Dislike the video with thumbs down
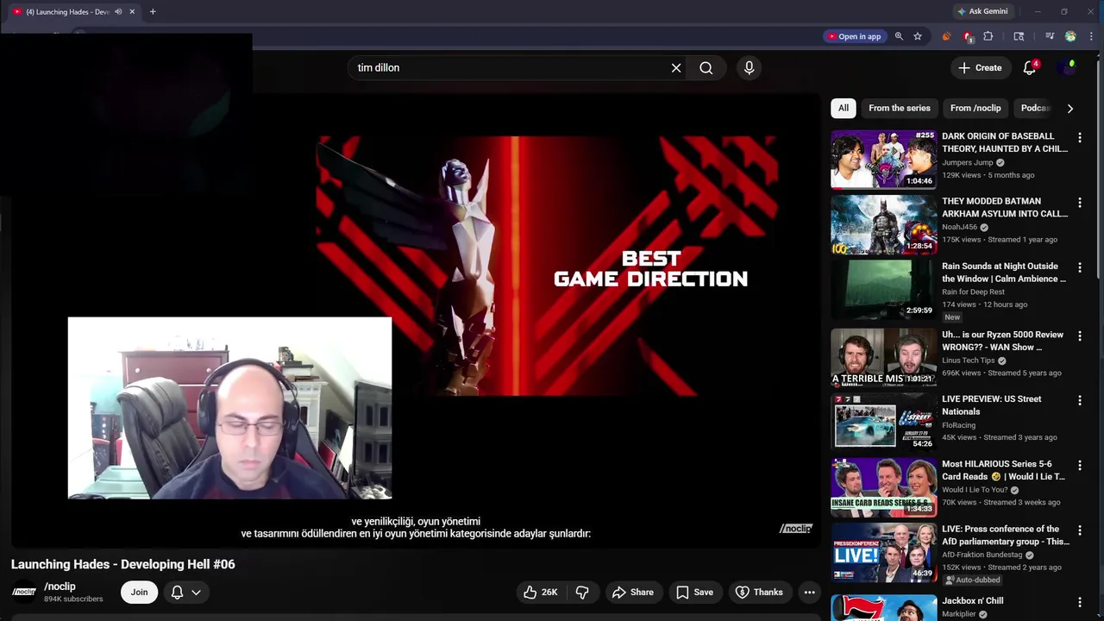The width and height of the screenshot is (1104, 621). 582,593
